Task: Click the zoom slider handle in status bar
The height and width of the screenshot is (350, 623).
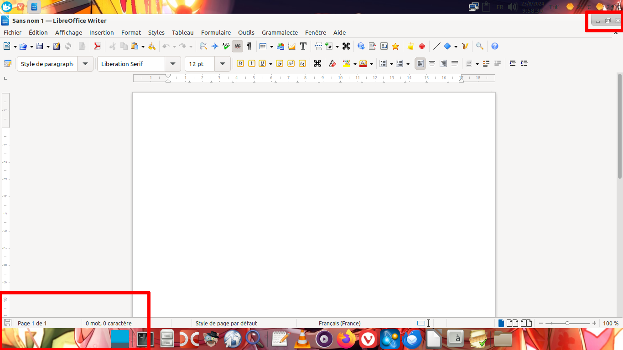Action: point(567,323)
